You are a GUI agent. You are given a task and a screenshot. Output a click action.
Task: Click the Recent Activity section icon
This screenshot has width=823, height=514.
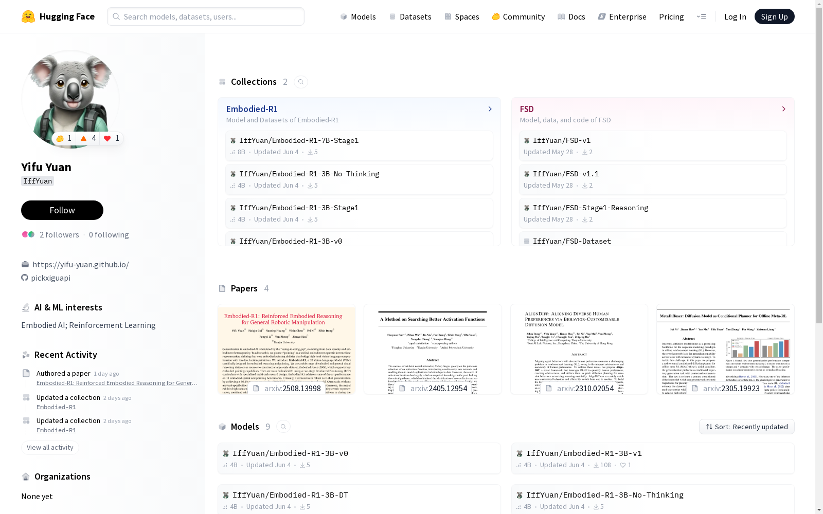click(26, 355)
